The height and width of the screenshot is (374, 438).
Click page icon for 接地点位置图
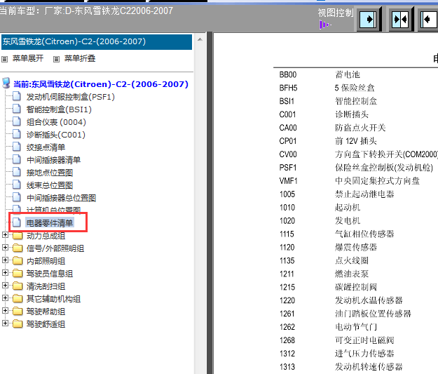[x=17, y=172]
